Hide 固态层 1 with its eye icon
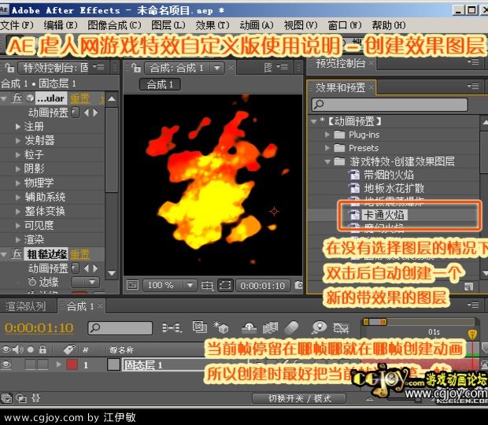This screenshot has width=488, height=425. (6, 364)
